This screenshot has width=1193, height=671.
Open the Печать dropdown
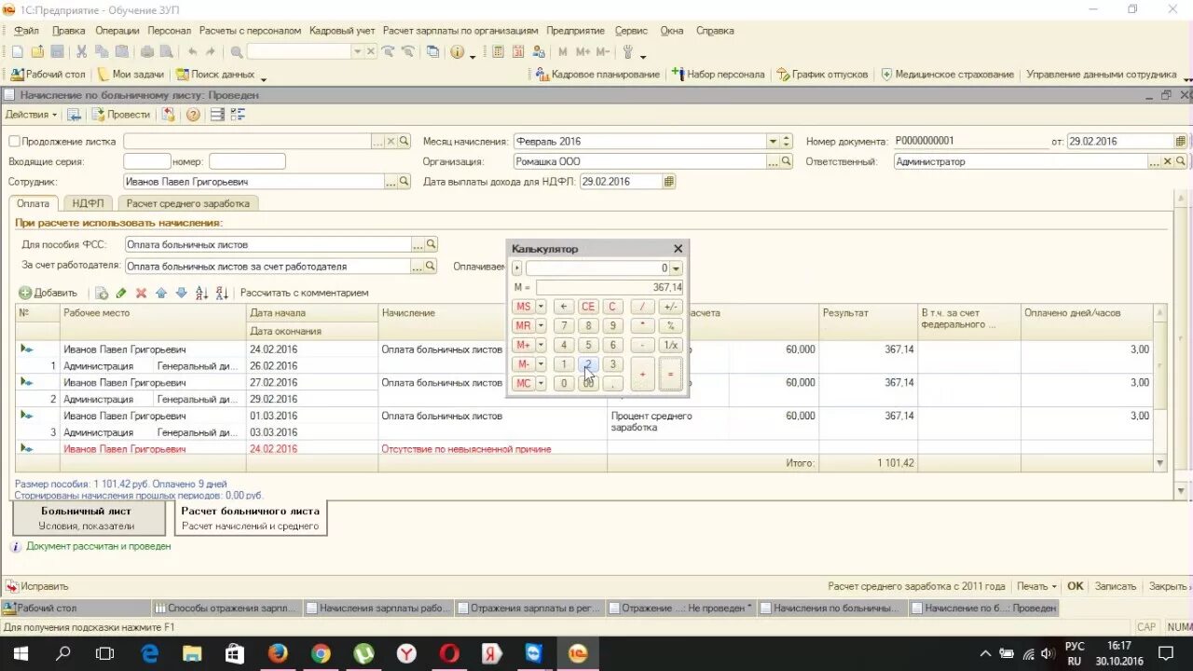click(1036, 586)
